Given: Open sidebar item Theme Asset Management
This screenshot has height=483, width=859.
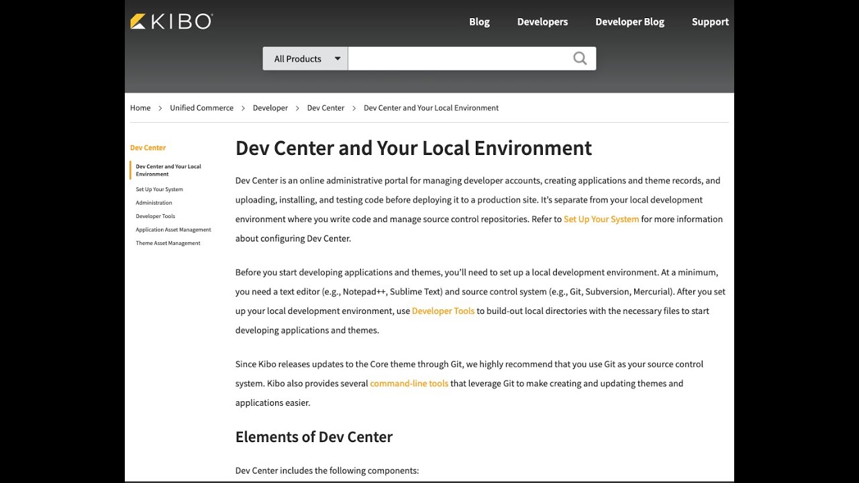Looking at the screenshot, I should (x=168, y=243).
